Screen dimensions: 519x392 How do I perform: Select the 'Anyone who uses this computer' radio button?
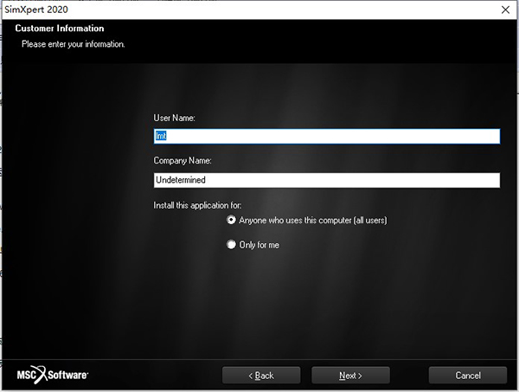231,221
